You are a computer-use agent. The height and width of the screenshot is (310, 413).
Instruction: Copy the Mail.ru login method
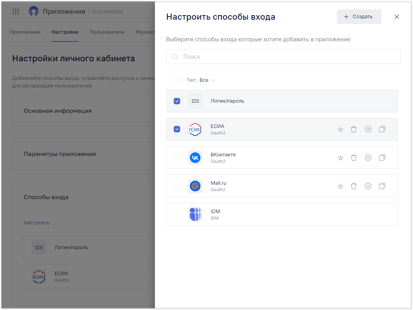(x=382, y=186)
